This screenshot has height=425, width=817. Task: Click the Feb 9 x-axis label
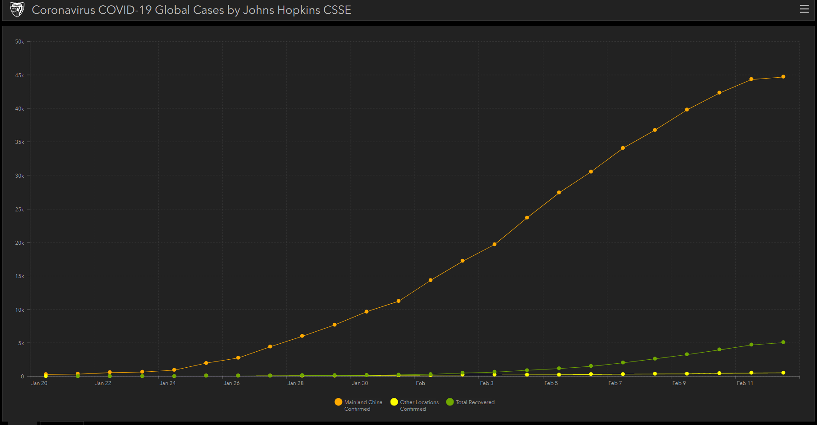679,383
